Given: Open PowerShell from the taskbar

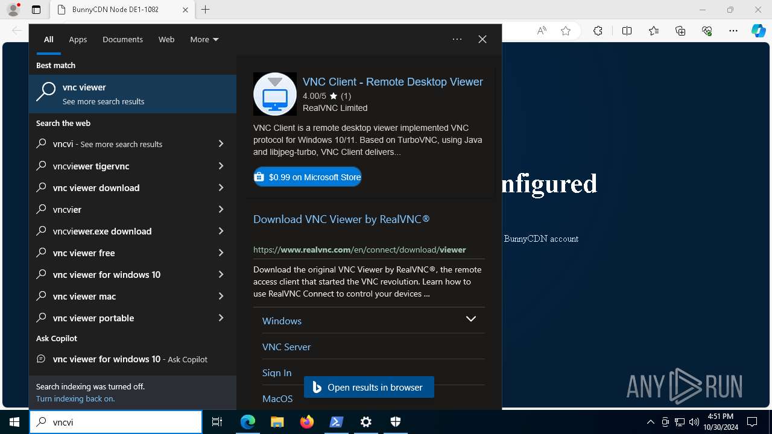Looking at the screenshot, I should tap(337, 422).
